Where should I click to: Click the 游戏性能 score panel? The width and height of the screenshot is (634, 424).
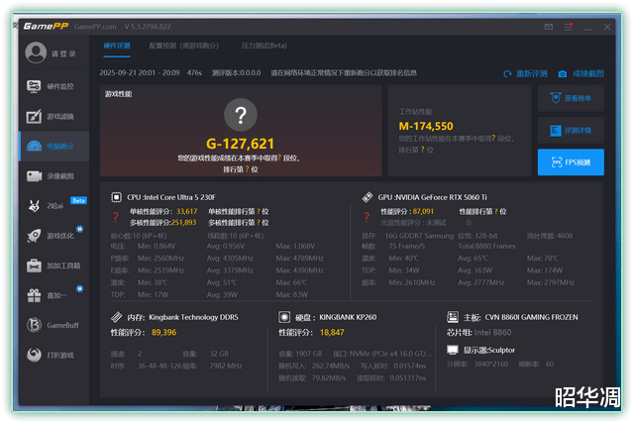click(x=241, y=131)
